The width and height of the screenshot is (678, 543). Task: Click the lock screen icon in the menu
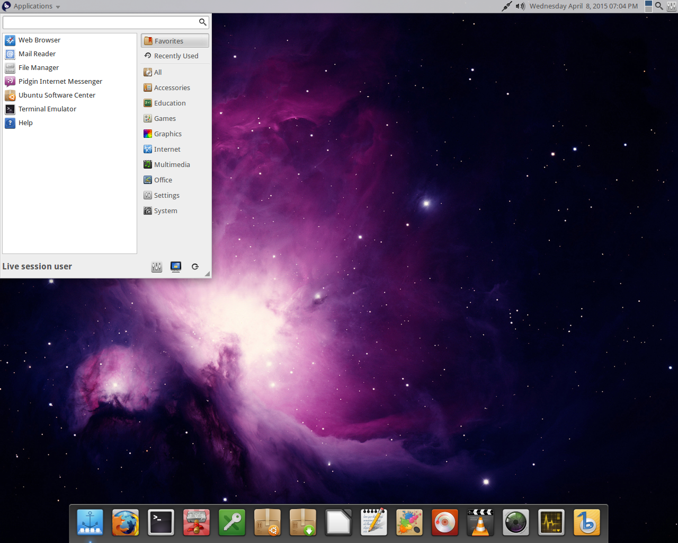click(x=176, y=267)
